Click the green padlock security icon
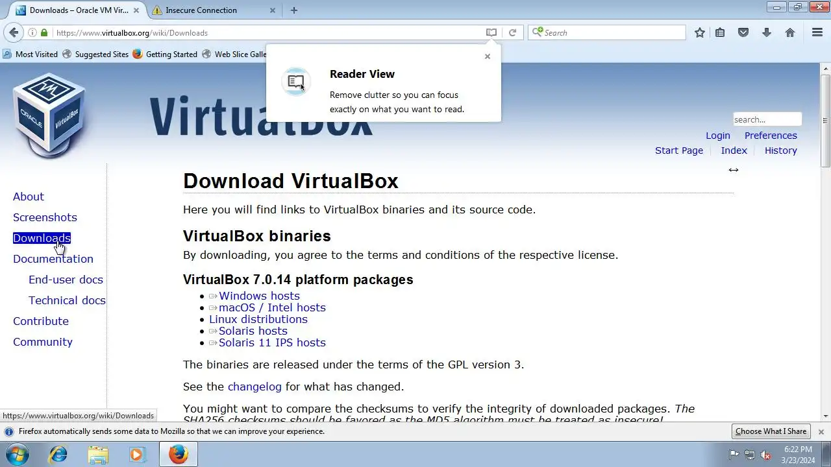Image resolution: width=831 pixels, height=467 pixels. (x=44, y=32)
